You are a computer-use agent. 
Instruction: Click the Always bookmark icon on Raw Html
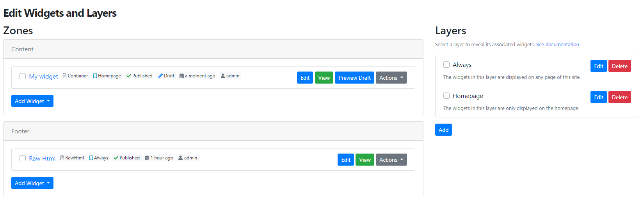pyautogui.click(x=91, y=158)
